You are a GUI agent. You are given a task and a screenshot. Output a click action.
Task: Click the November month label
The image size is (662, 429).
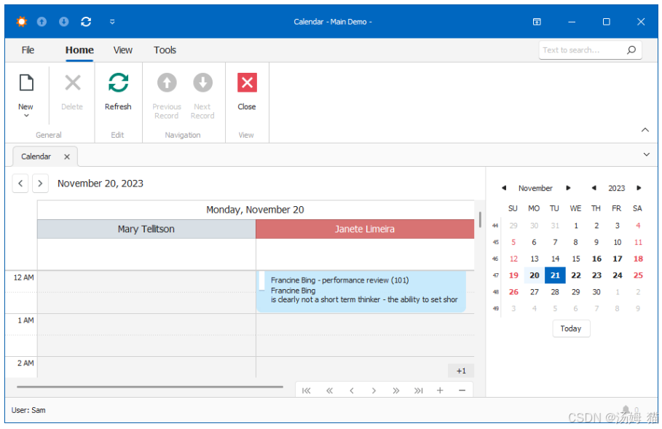click(535, 189)
